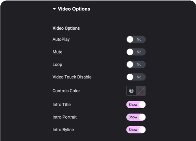Open global colors globe icon
196x141 pixels.
[131, 91]
